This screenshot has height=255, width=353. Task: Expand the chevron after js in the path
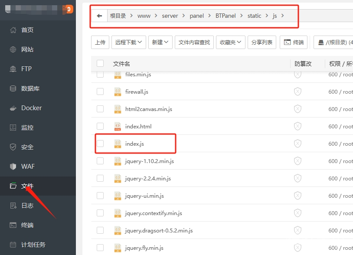(283, 16)
